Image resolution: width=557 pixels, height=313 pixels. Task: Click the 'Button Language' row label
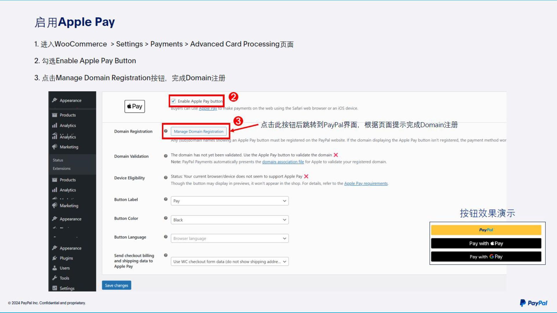tap(130, 237)
